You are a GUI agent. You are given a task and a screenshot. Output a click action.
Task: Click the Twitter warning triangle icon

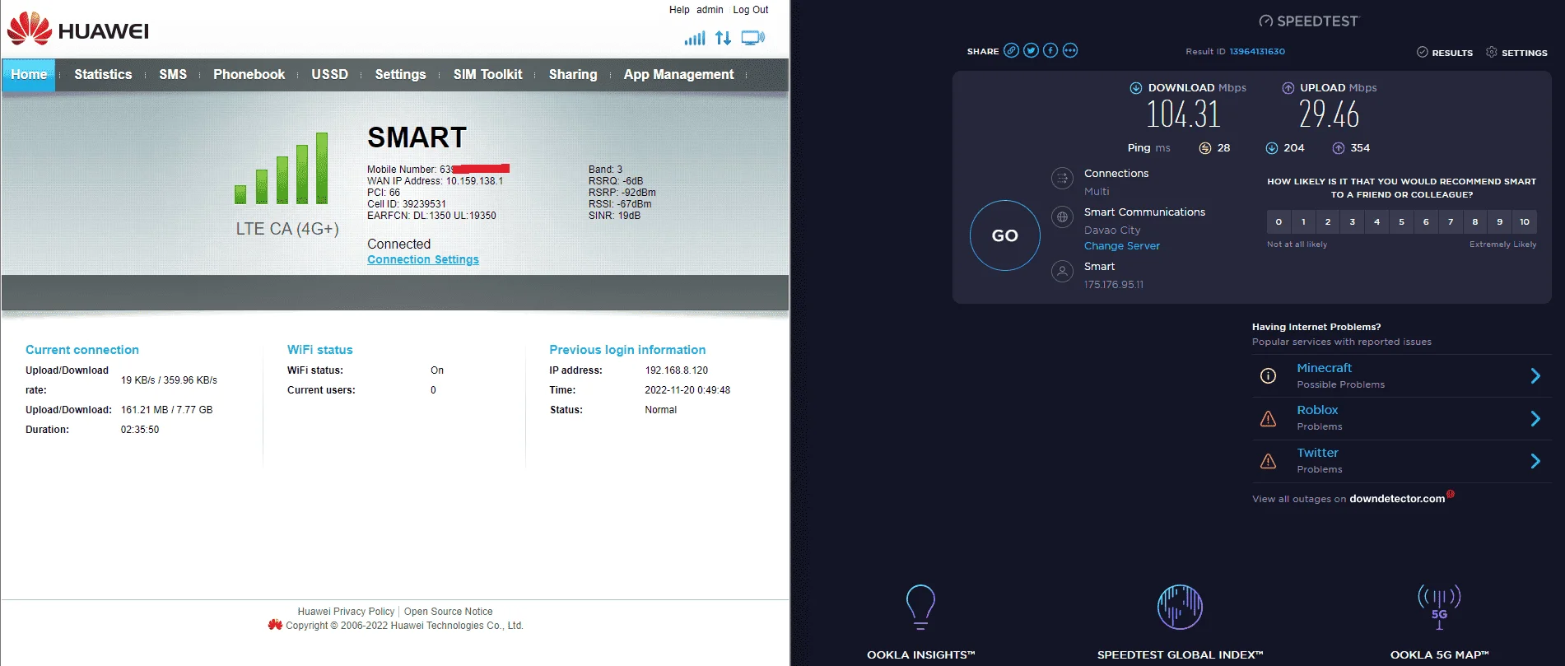(1268, 461)
